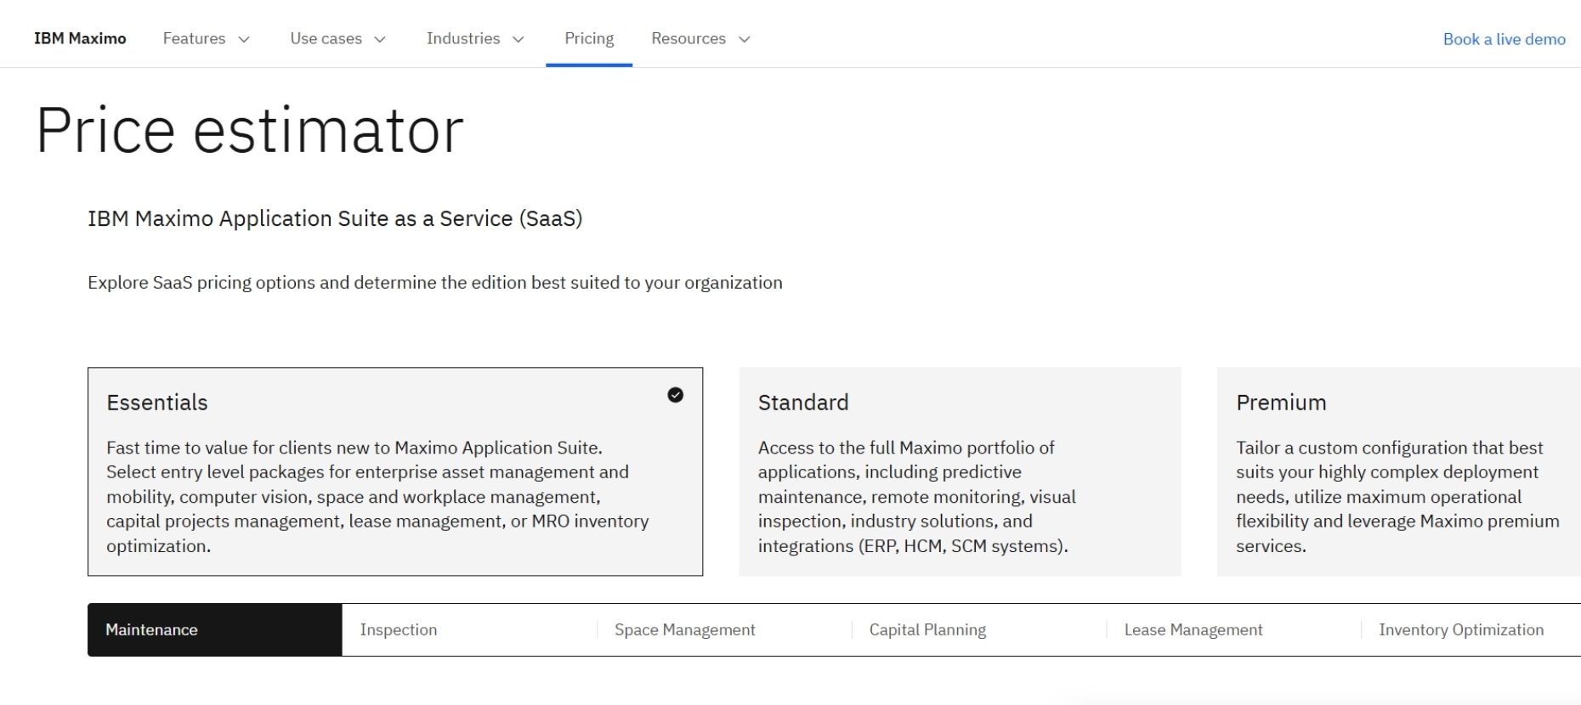Switch to the Capital Planning tab
1581x705 pixels.
pos(979,629)
